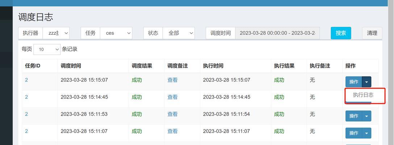Click task ID 2 in 15:11:53 row
Screen dimensions: 394x145
[x=26, y=114]
